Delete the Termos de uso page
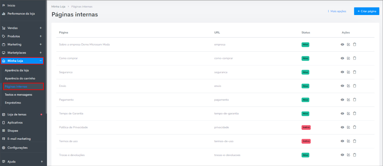This screenshot has width=383, height=166. 355,141
